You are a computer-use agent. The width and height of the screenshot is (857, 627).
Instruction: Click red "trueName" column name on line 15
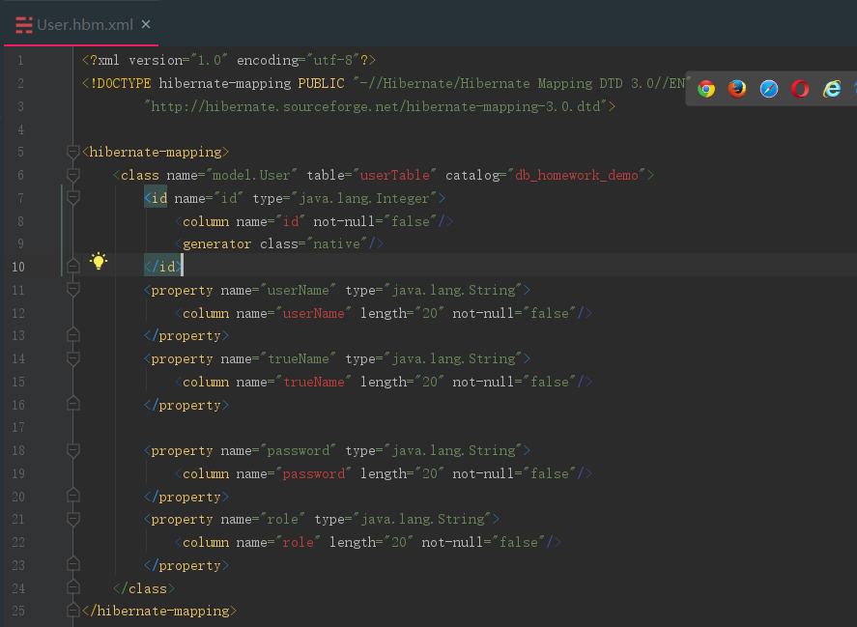pyautogui.click(x=314, y=382)
